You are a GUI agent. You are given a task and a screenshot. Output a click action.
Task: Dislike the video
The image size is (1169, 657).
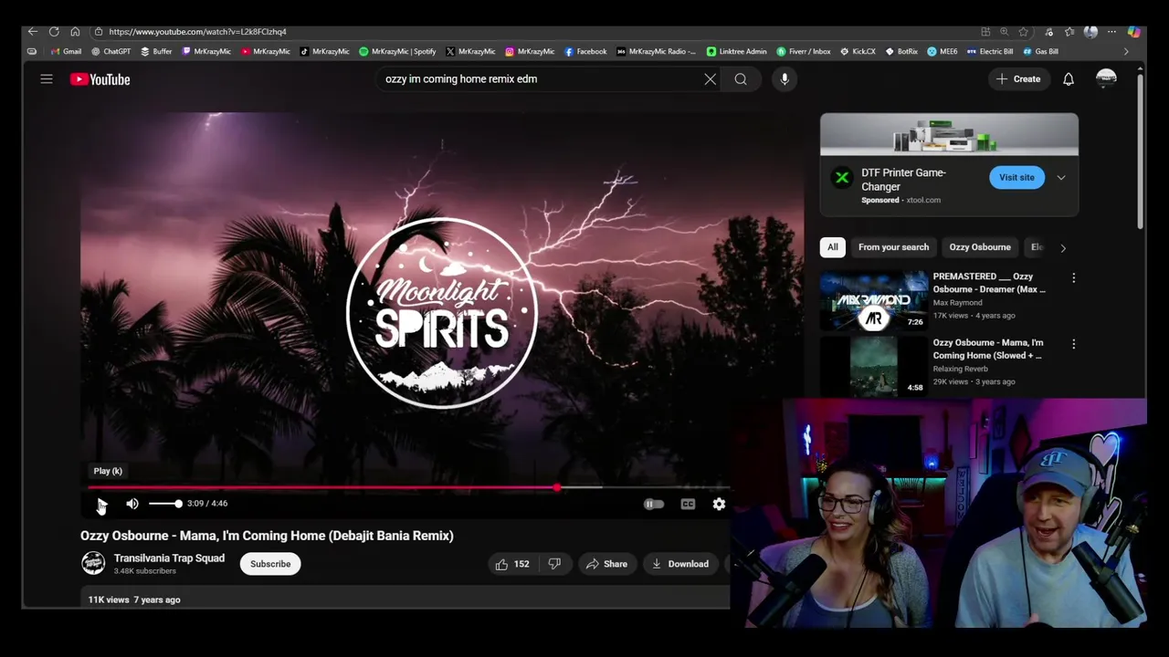click(x=554, y=564)
